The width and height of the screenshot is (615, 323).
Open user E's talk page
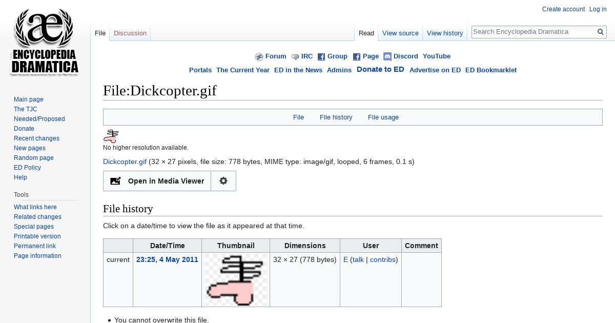358,260
